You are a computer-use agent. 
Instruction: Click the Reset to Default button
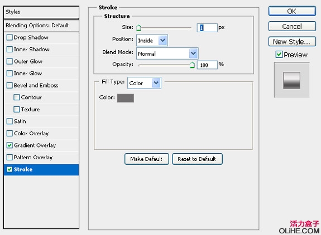coord(197,159)
